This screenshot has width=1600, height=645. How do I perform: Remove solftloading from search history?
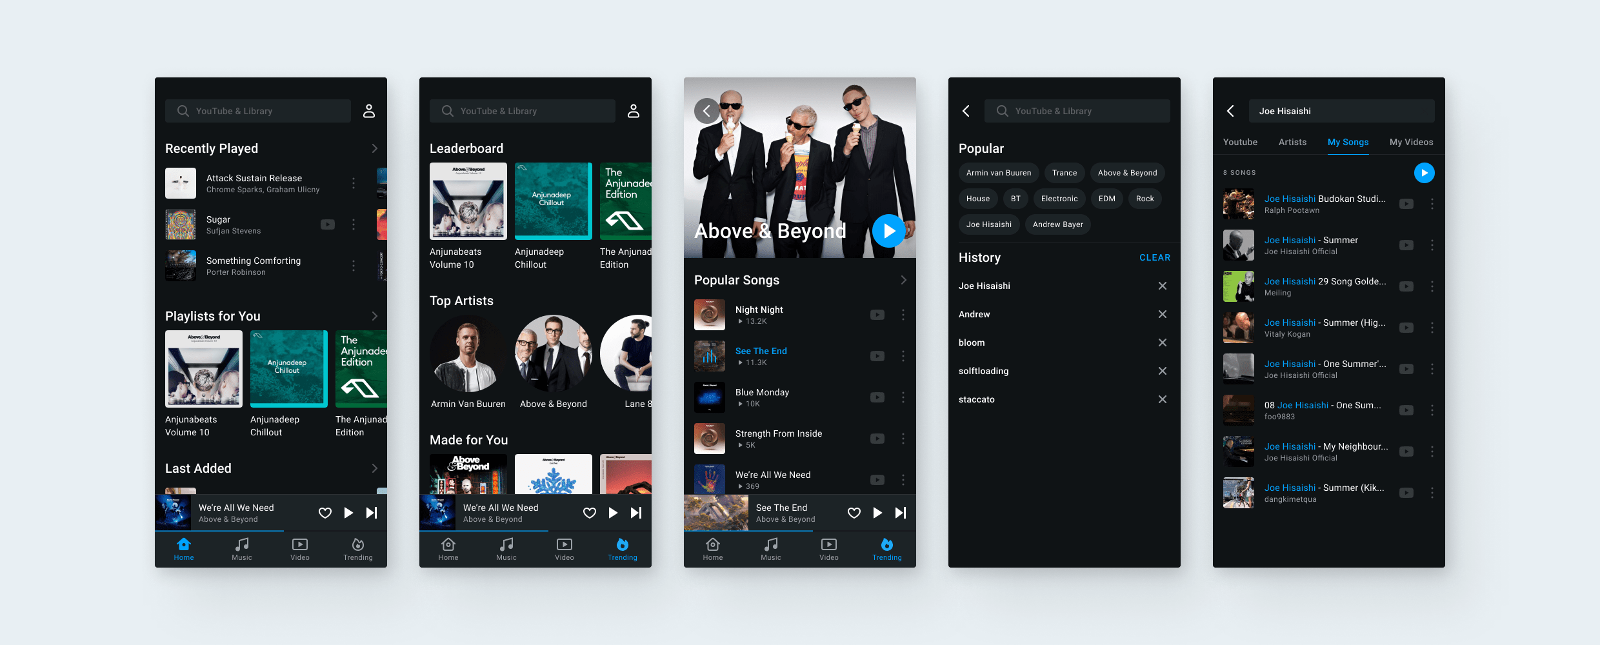[1163, 371]
